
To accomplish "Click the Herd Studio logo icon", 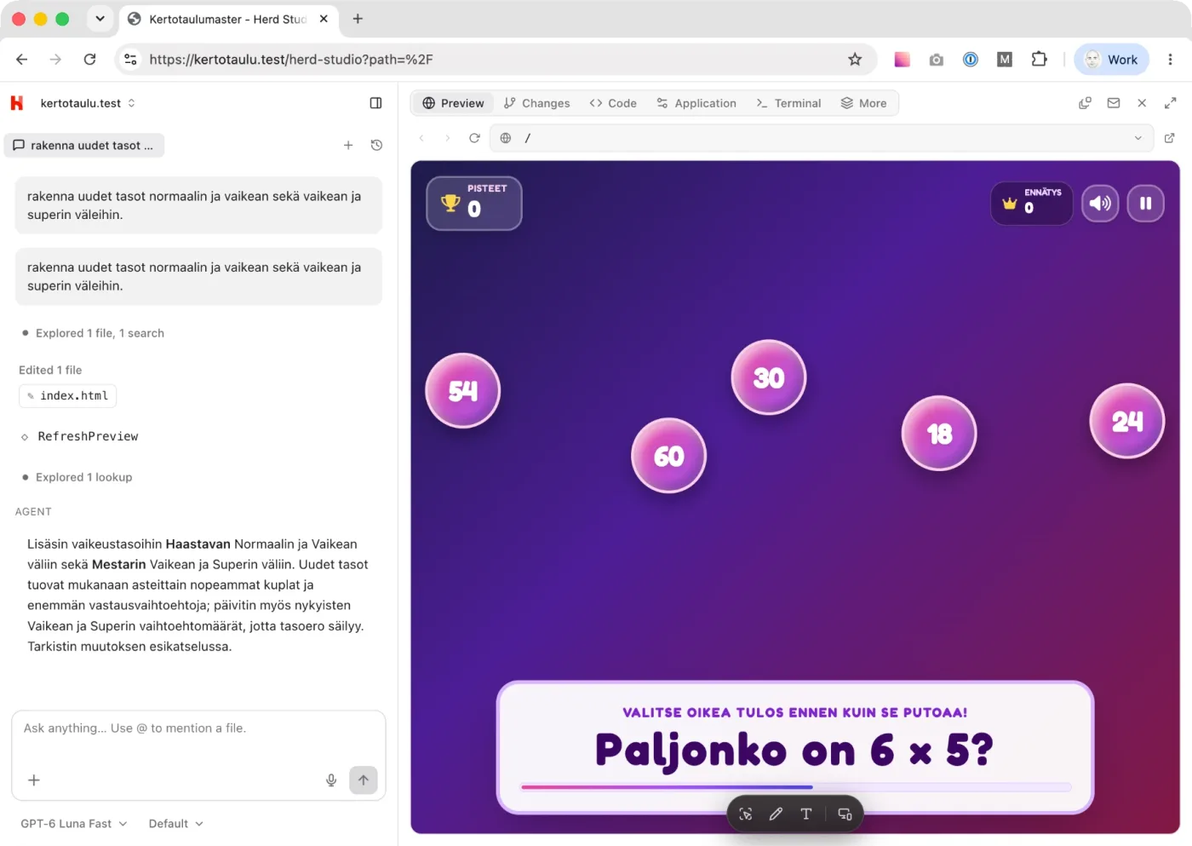I will (16, 103).
